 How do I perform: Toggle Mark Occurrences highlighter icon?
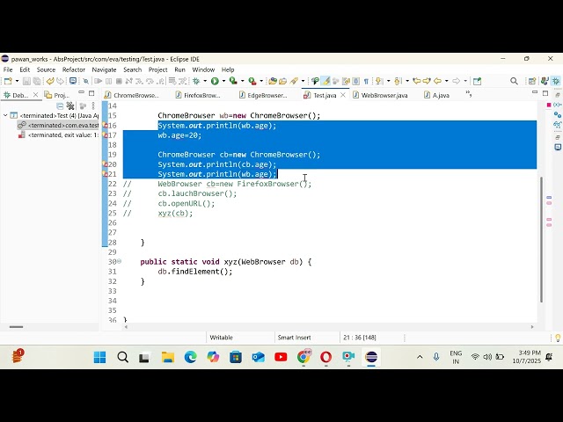pyautogui.click(x=326, y=81)
